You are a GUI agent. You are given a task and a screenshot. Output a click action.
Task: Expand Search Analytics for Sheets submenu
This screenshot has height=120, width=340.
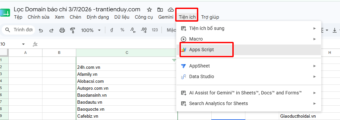[x=314, y=103]
